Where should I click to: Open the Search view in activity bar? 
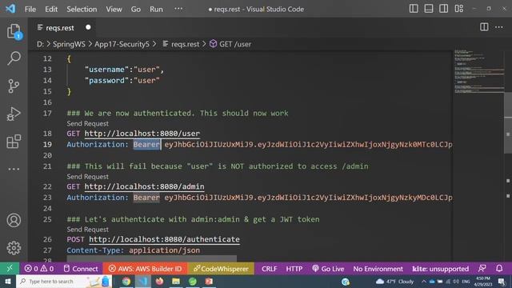click(14, 58)
